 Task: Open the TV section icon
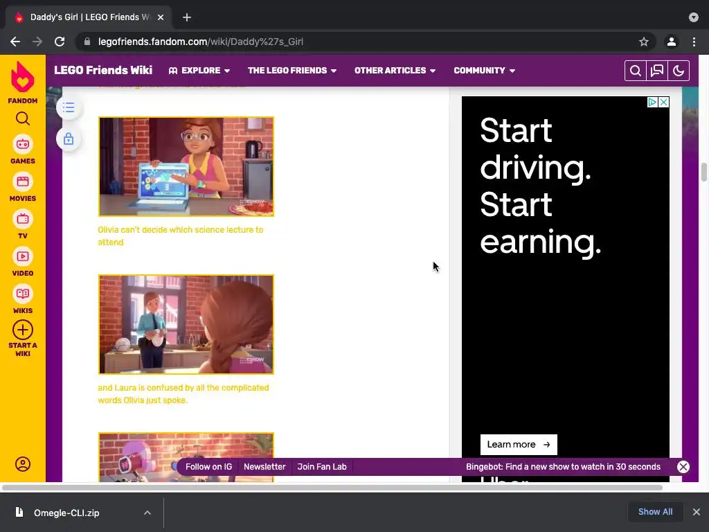23,220
